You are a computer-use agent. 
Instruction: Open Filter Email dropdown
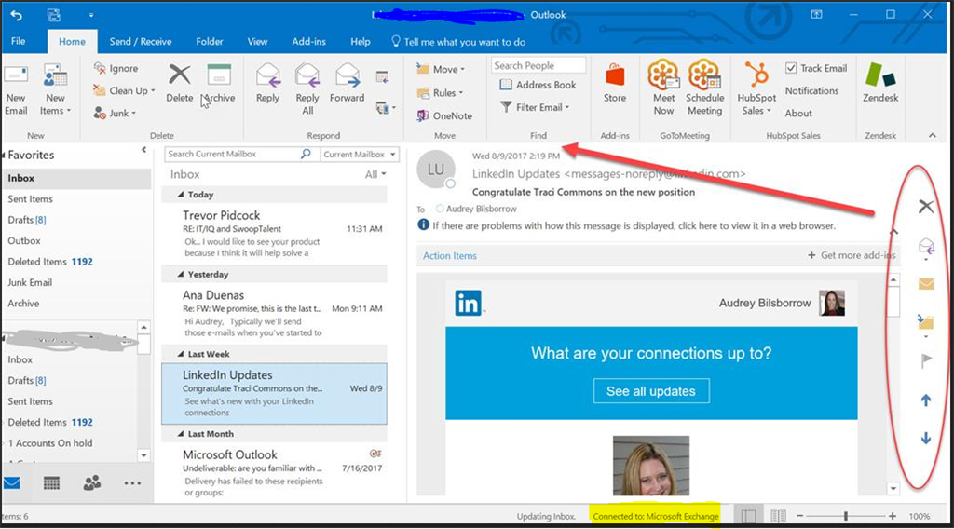pyautogui.click(x=535, y=107)
